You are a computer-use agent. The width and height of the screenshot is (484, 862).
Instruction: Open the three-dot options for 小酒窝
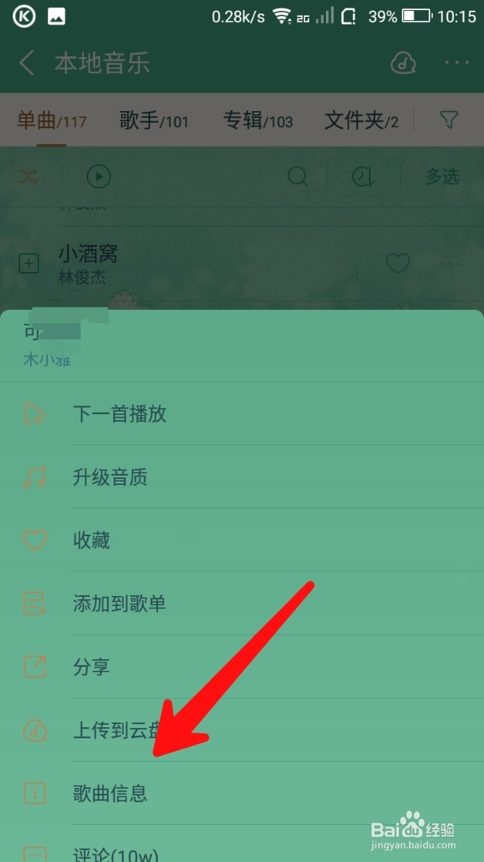point(450,264)
